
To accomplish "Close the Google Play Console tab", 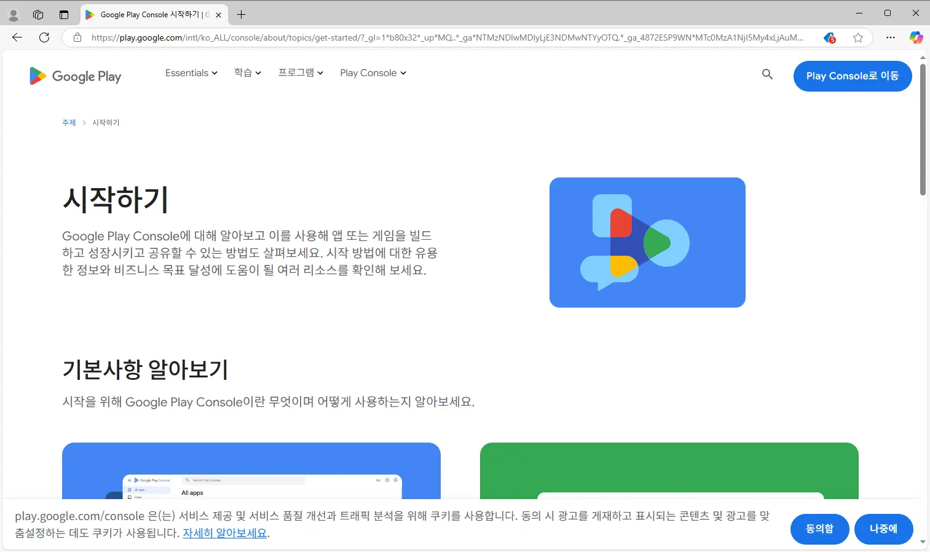I will pyautogui.click(x=218, y=15).
